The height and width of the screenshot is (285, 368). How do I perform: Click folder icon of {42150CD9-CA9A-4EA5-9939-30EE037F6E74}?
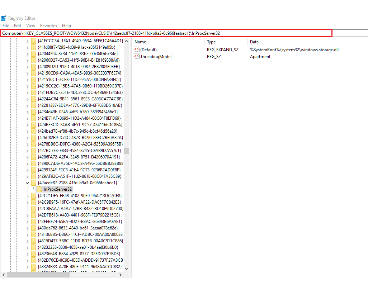[33, 73]
